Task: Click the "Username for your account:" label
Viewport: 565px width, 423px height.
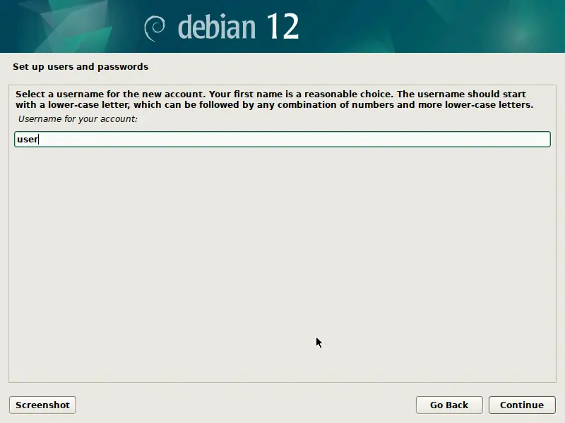Action: click(x=78, y=118)
